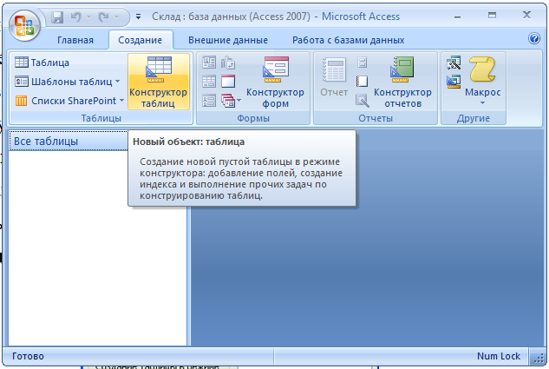Screen dimensions: 549x369
Task: Open the Office button menu
Action: (x=24, y=25)
